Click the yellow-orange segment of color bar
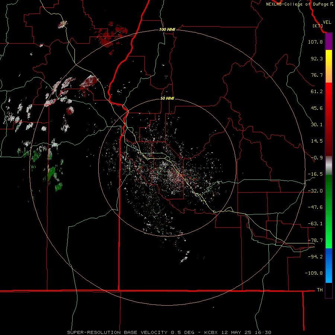The height and width of the screenshot is (335, 335). point(329,66)
